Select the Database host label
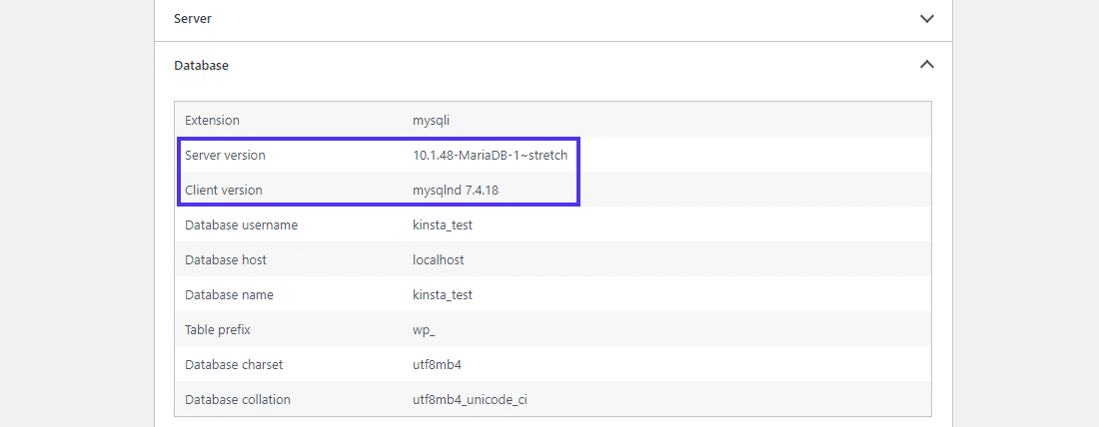The height and width of the screenshot is (427, 1099). click(225, 260)
